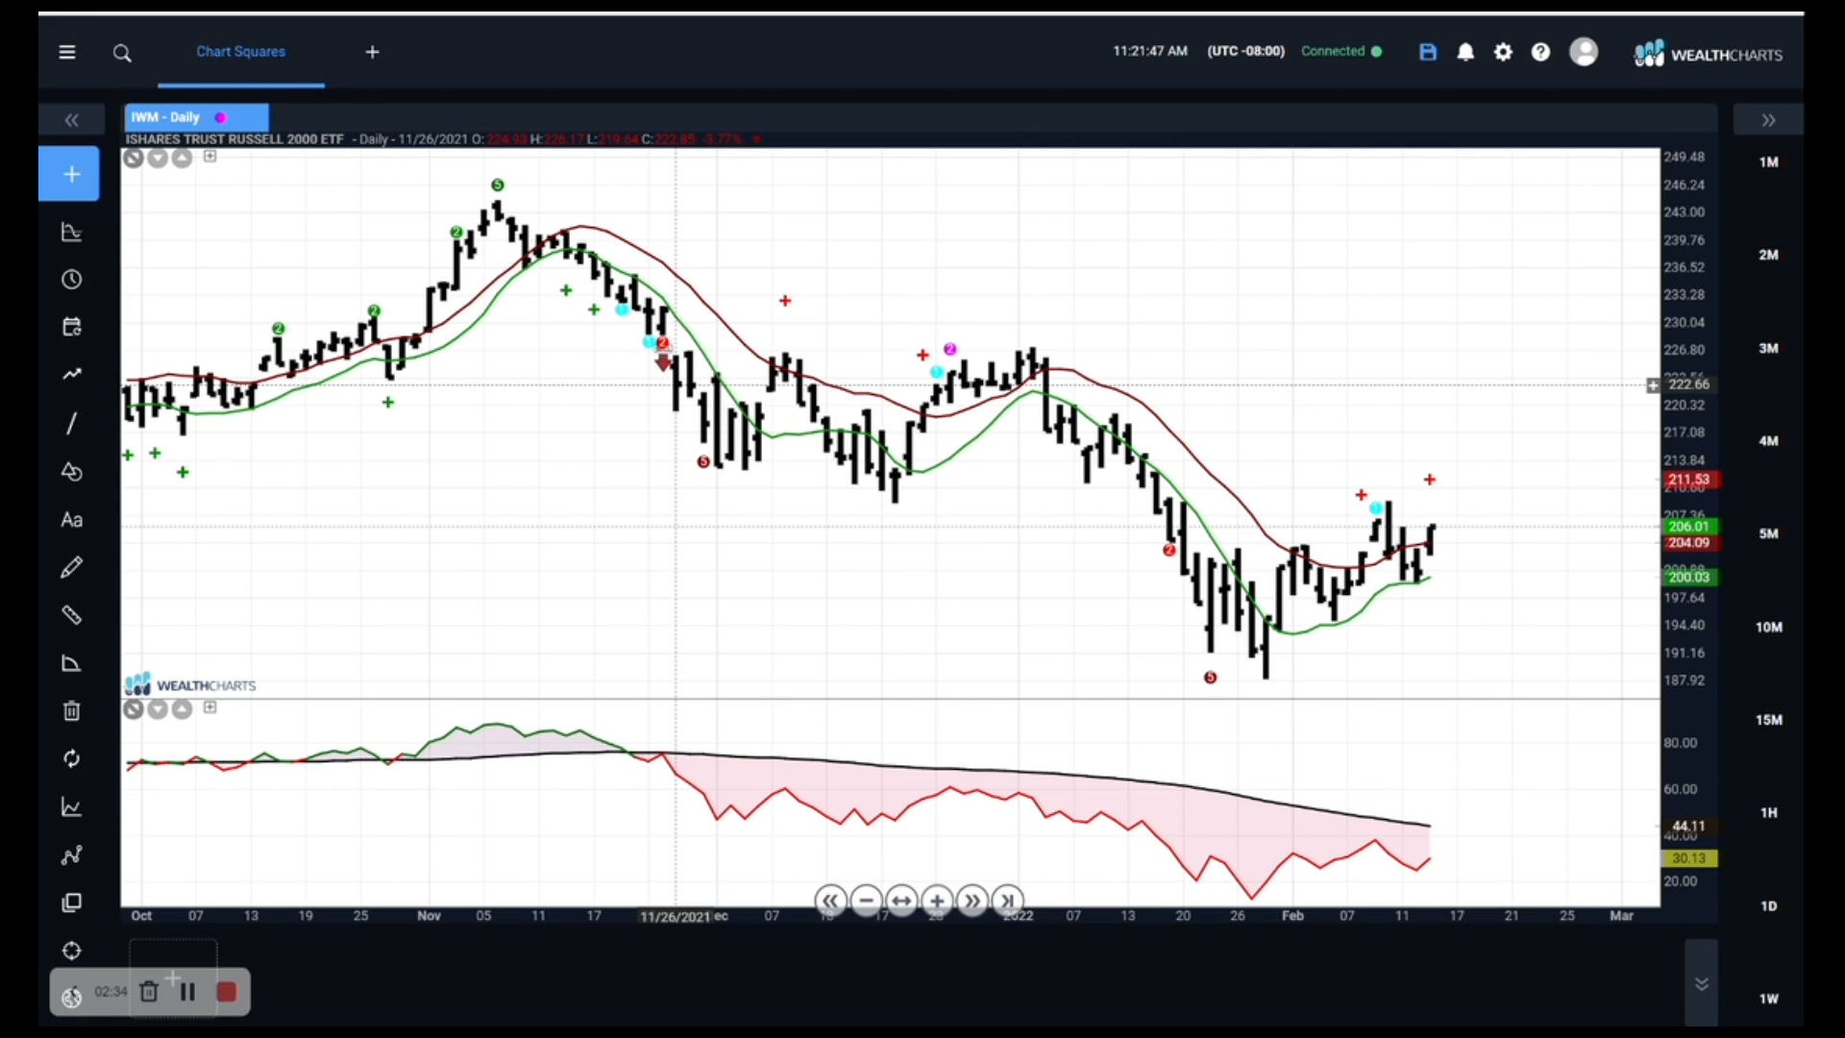The width and height of the screenshot is (1845, 1038).
Task: Select the 10M timeframe
Action: point(1768,627)
